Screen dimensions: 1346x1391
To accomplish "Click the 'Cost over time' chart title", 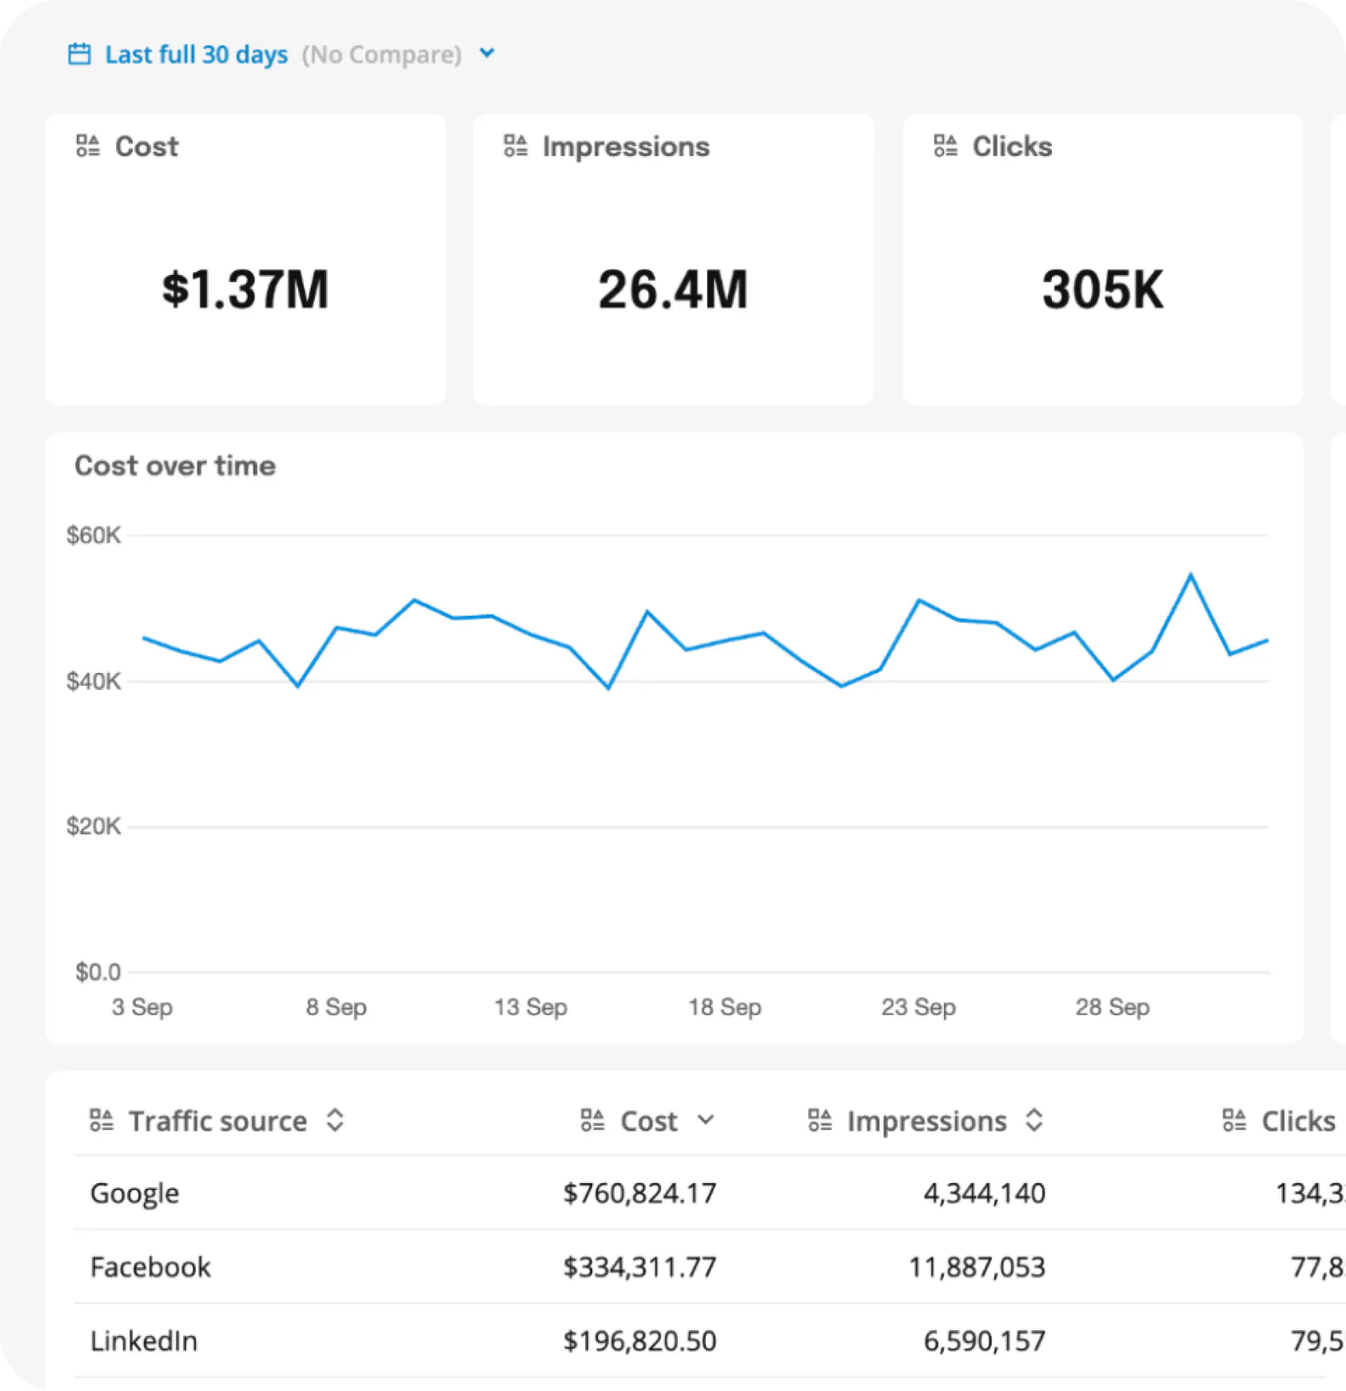I will coord(175,466).
